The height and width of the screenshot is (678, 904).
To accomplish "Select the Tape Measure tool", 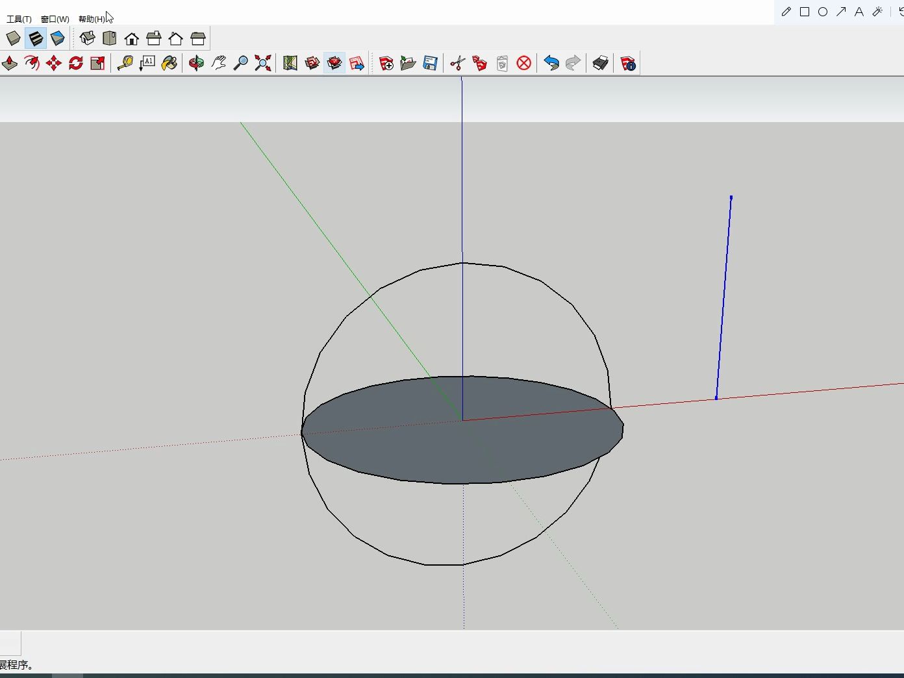I will coord(125,63).
